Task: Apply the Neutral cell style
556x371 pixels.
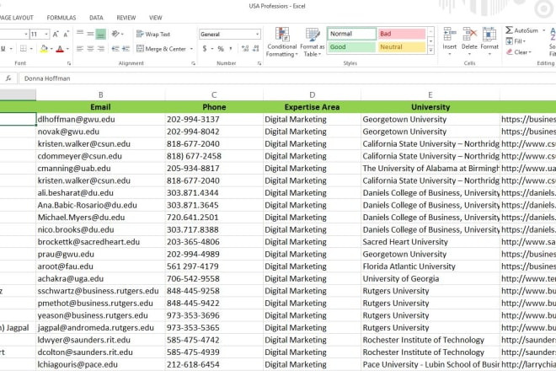Action: click(x=402, y=47)
